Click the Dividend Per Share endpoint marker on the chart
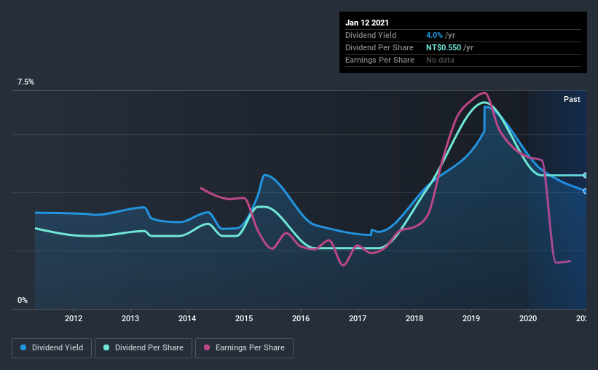Screen dimensions: 598x370 click(585, 176)
